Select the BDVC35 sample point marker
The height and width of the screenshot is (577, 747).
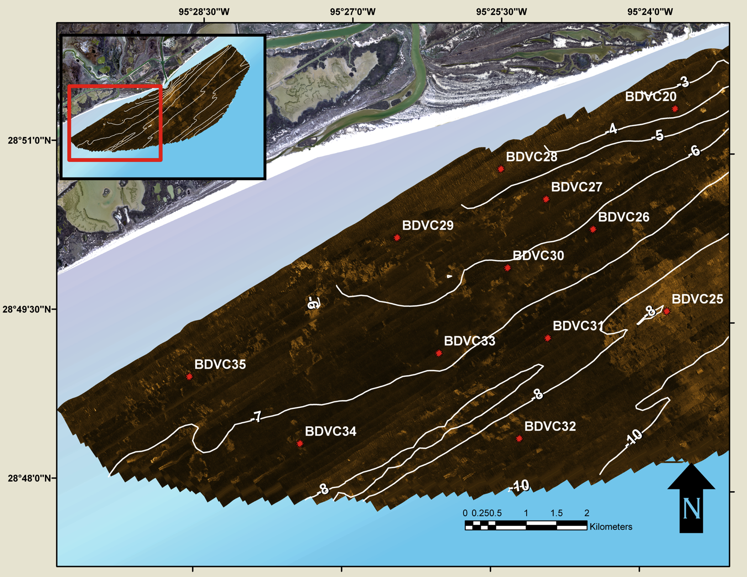click(x=189, y=377)
